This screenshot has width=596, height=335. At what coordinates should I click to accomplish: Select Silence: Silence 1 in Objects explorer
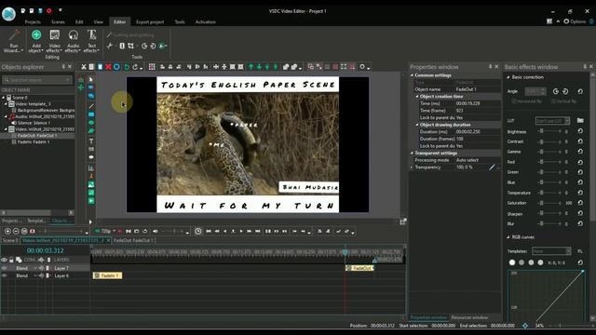[x=34, y=123]
